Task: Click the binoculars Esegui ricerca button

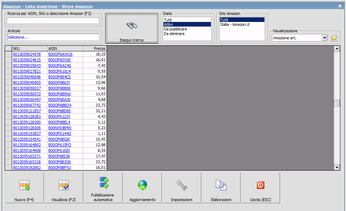Action: point(132,28)
